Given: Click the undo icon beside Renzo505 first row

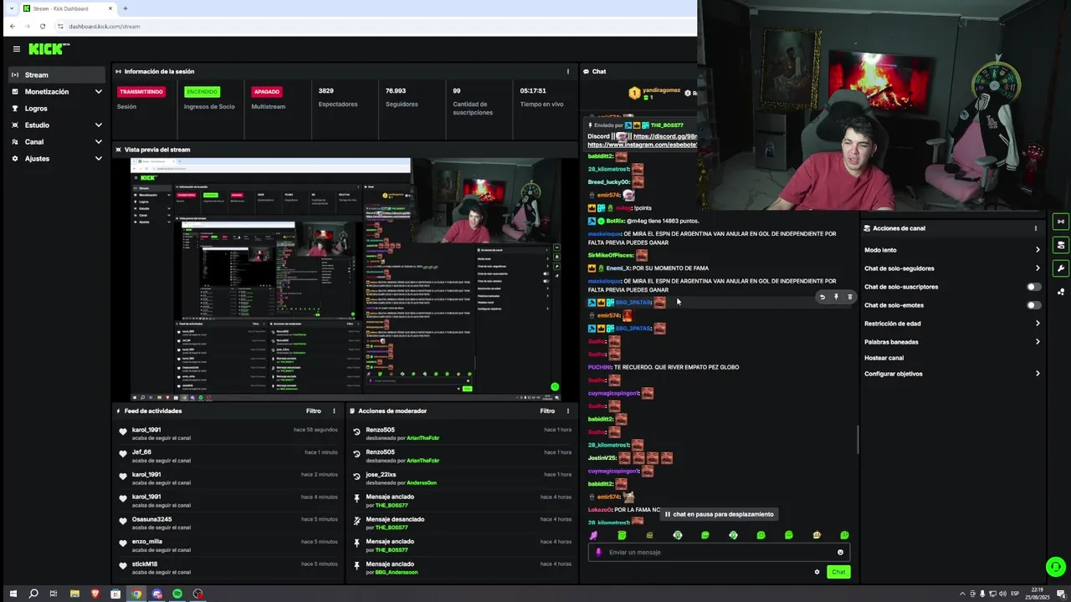Looking at the screenshot, I should click(356, 432).
